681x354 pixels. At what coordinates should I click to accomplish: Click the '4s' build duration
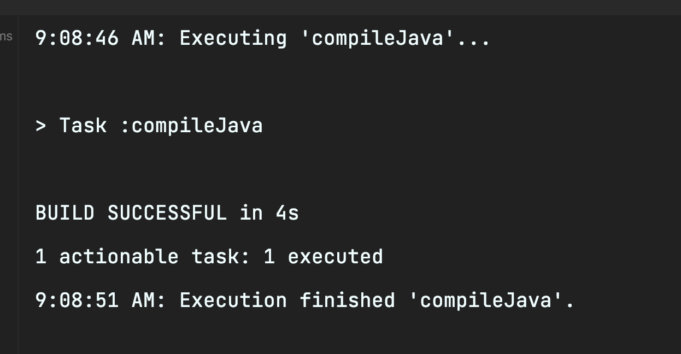[x=287, y=213]
